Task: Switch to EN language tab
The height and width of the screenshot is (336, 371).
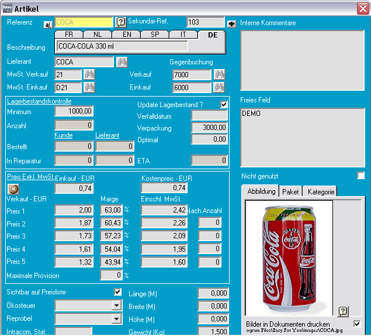Action: point(127,35)
